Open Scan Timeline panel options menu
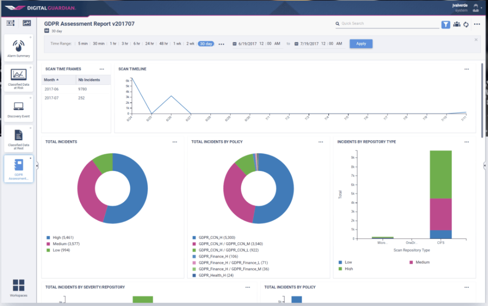 (x=467, y=69)
